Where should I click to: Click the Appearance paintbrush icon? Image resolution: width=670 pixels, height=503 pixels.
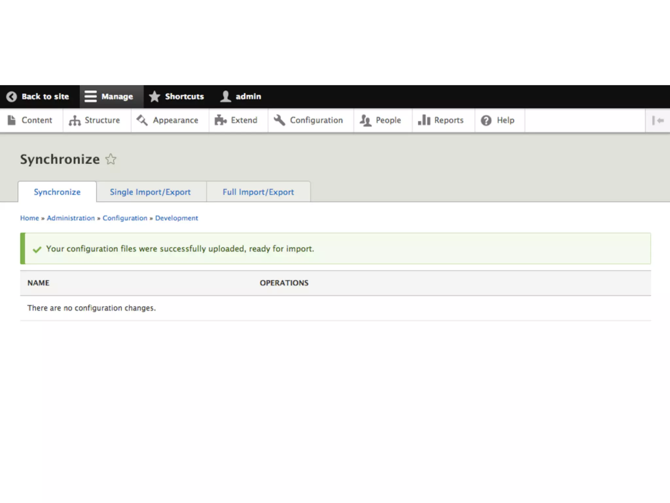click(142, 120)
